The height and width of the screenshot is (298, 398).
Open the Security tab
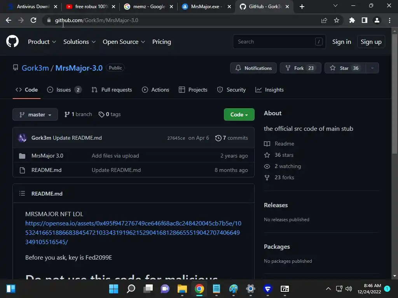pyautogui.click(x=231, y=90)
